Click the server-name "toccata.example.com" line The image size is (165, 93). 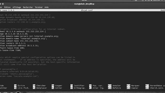tap(19, 76)
